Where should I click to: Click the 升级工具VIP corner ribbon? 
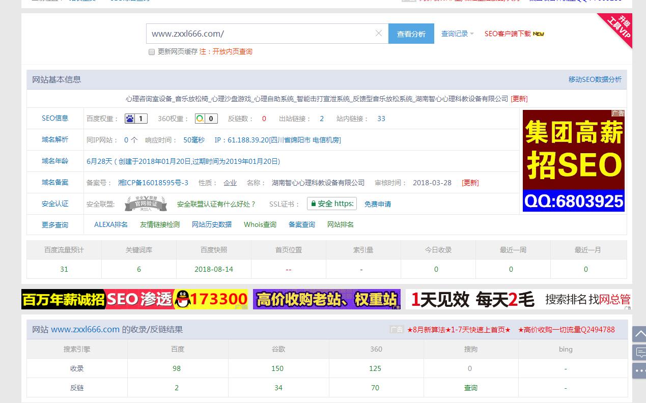point(618,27)
